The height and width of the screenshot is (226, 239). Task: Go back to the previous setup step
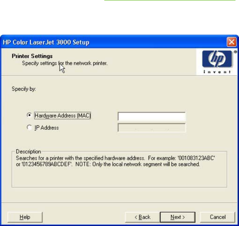pos(143,217)
